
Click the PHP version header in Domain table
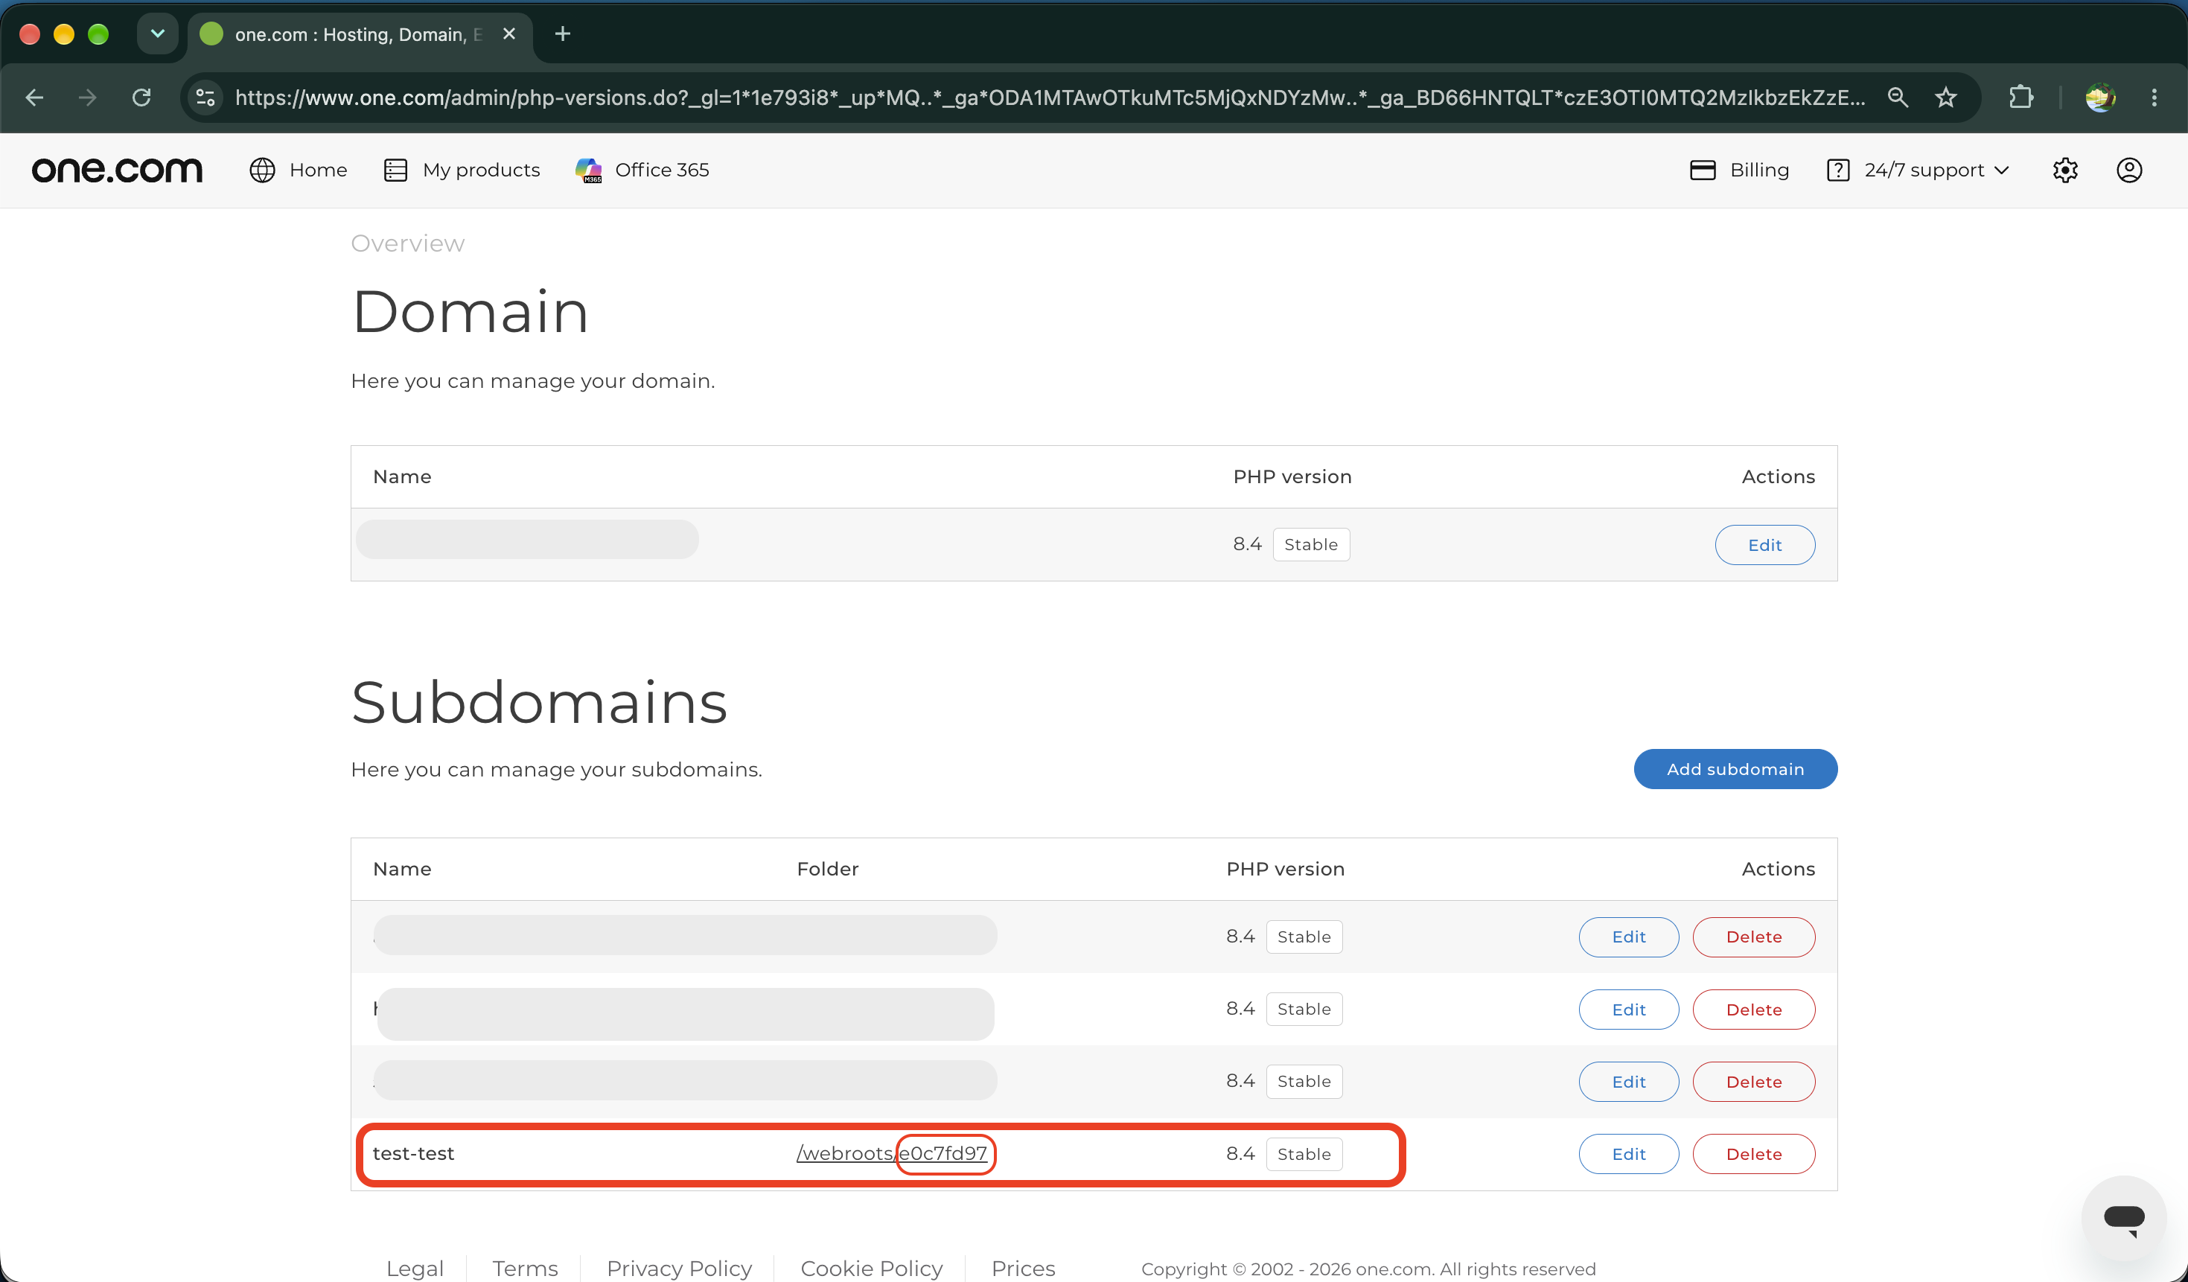point(1292,476)
